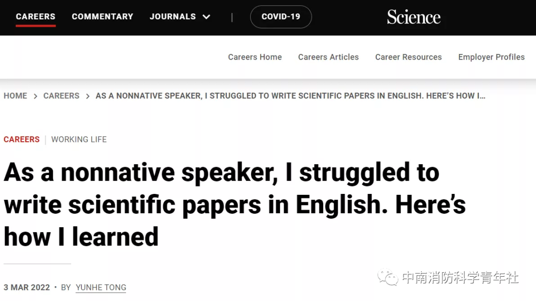
Task: Click the truncated article title breadcrumb
Action: 290,96
